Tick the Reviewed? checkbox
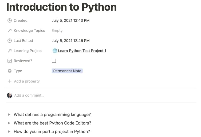This screenshot has width=201, height=137. click(54, 61)
